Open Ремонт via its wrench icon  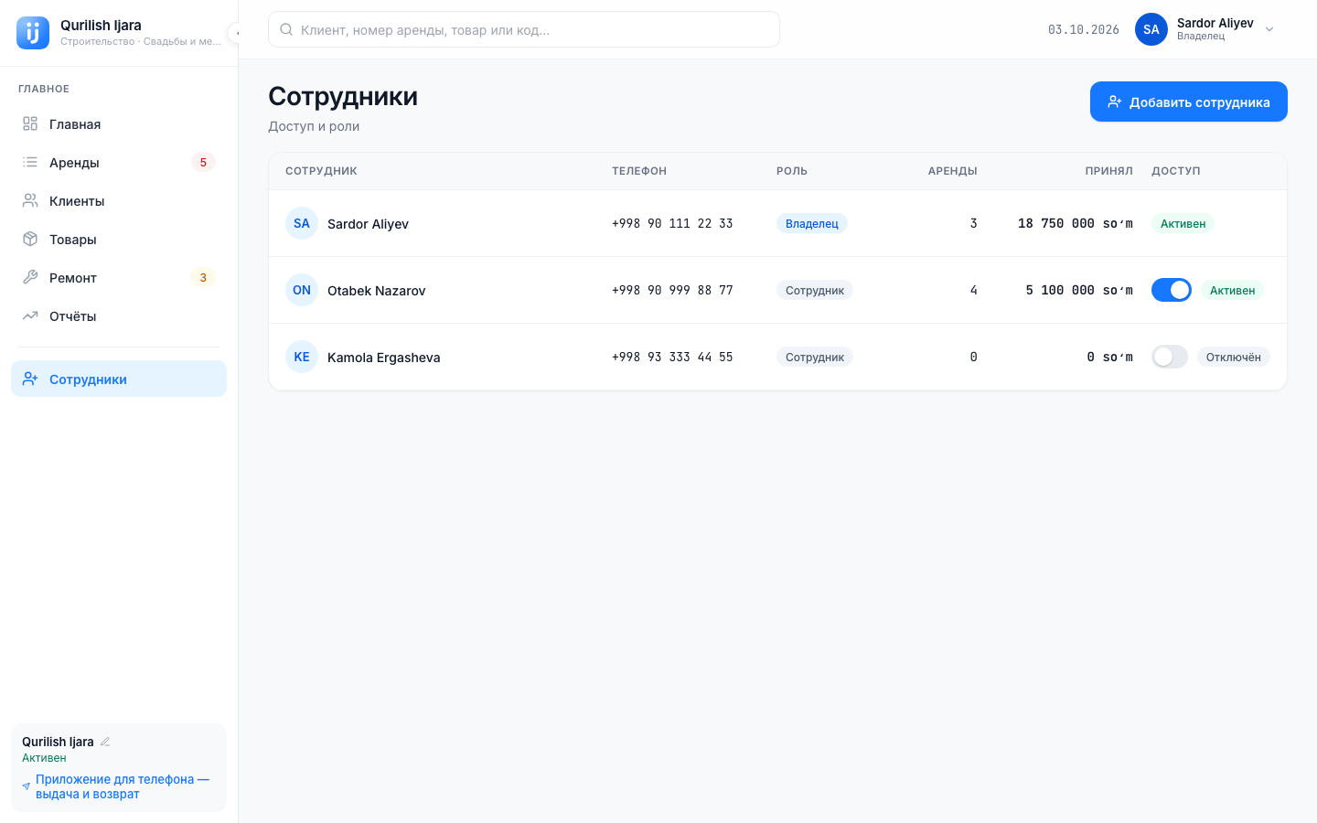point(30,278)
